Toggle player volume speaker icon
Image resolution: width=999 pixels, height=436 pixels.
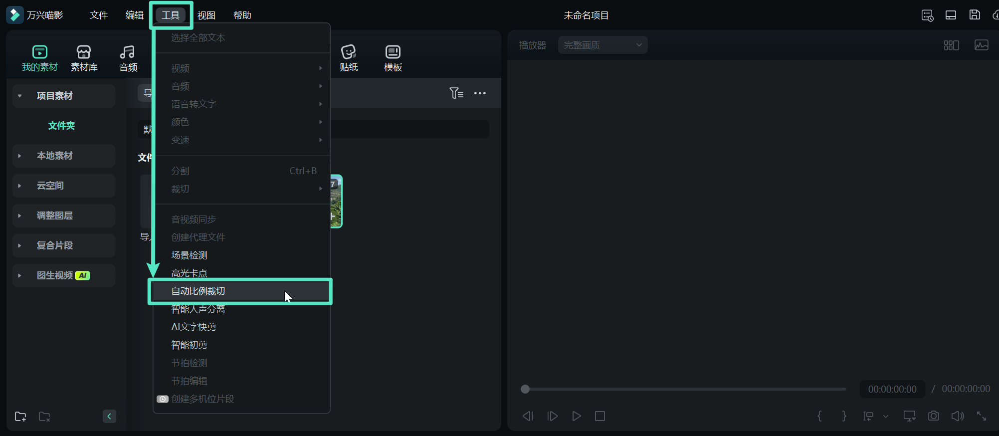(957, 416)
